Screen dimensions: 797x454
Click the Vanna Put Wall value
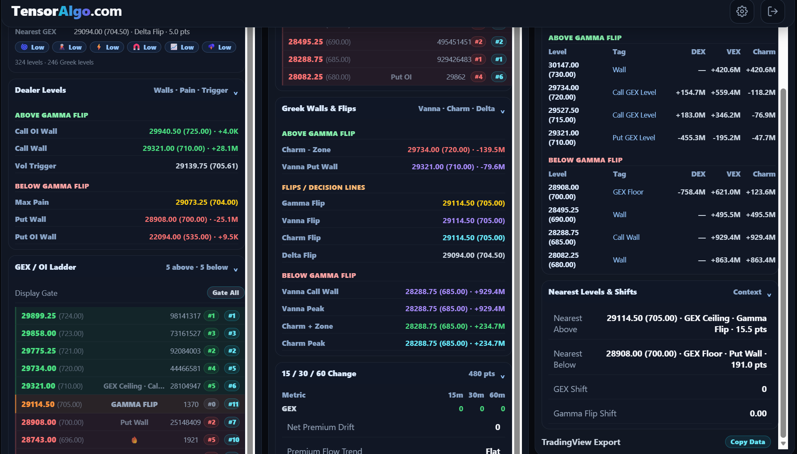pyautogui.click(x=458, y=167)
